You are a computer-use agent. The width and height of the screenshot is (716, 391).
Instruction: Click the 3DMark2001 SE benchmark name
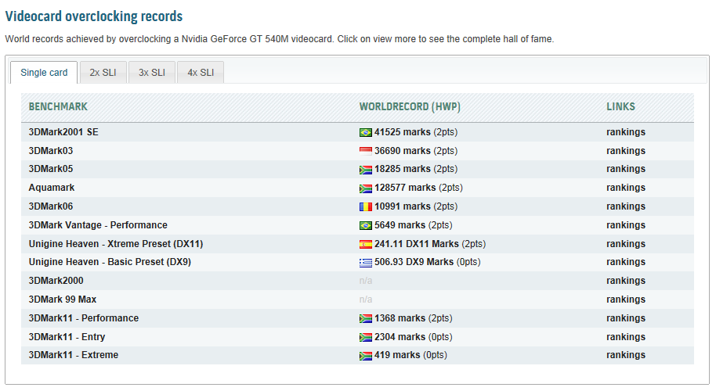63,131
